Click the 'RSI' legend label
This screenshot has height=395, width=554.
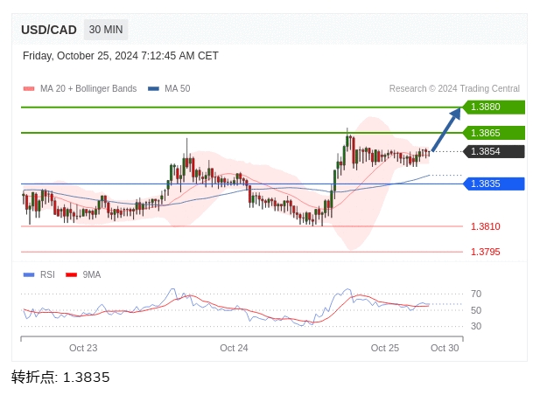[x=47, y=274]
